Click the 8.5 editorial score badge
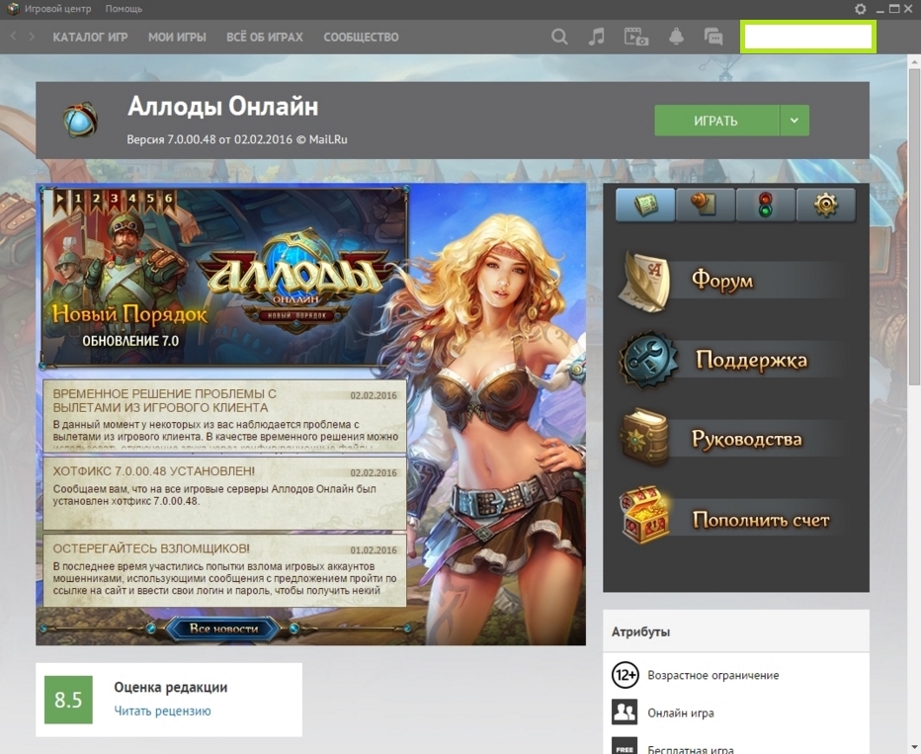 [69, 700]
